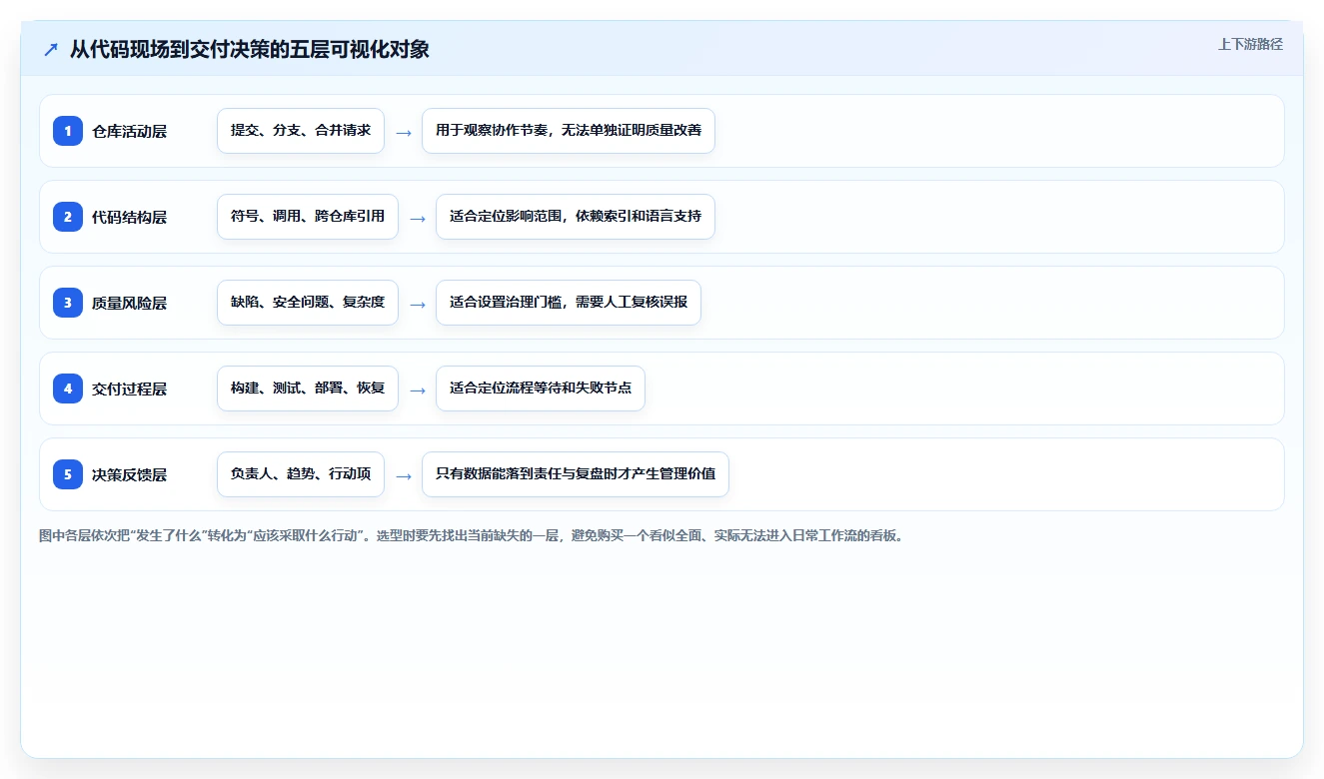The image size is (1324, 779).
Task: Click the 适合定位影响范围 description chip
Action: click(576, 217)
